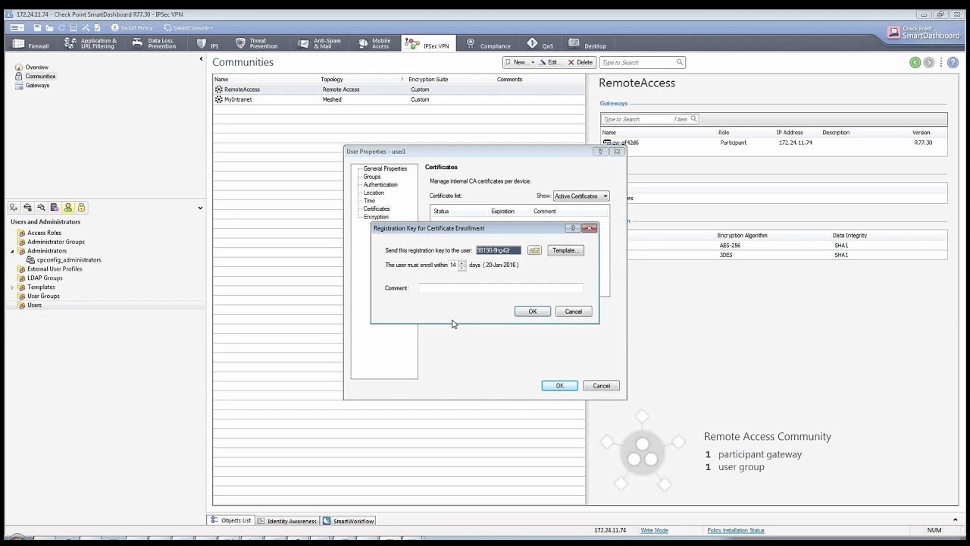Click the Save icon in top toolbar
970x546 pixels.
point(37,28)
